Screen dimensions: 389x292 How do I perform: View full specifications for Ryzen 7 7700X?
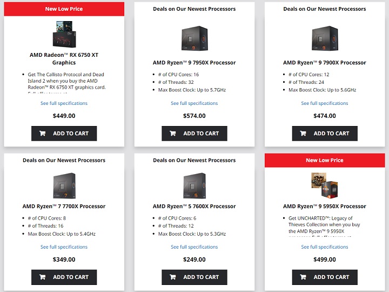[64, 247]
